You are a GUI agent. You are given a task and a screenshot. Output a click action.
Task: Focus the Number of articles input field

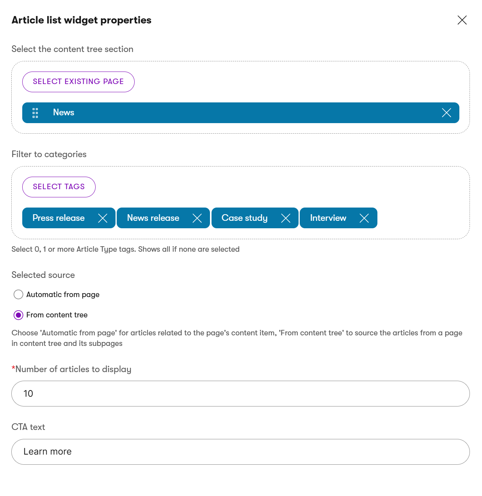240,394
